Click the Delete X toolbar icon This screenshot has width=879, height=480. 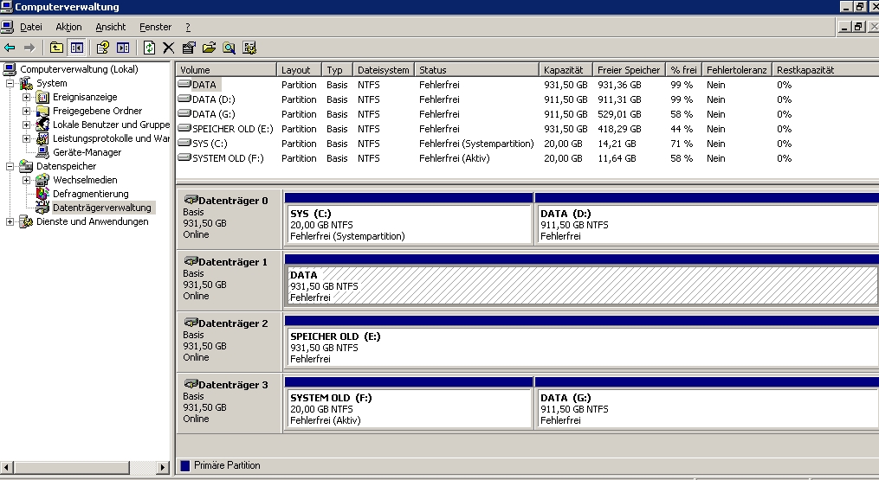coord(168,48)
